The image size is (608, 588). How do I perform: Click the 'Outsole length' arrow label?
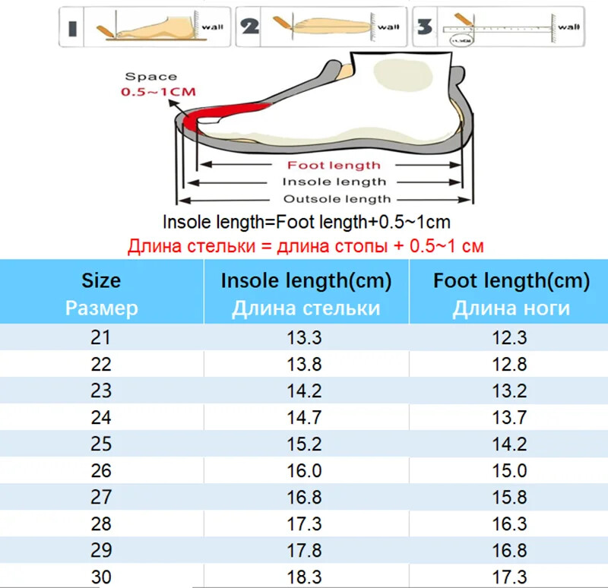click(337, 199)
